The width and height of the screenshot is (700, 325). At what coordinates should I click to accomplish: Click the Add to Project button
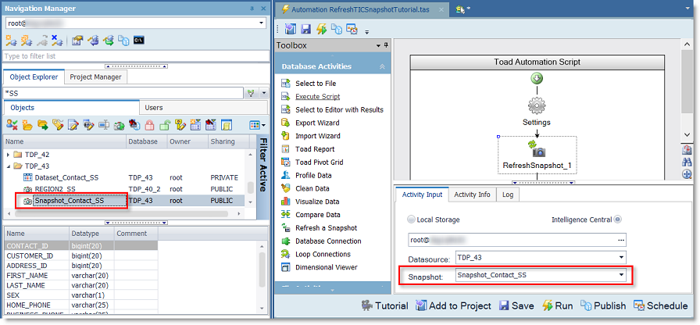[x=454, y=305]
